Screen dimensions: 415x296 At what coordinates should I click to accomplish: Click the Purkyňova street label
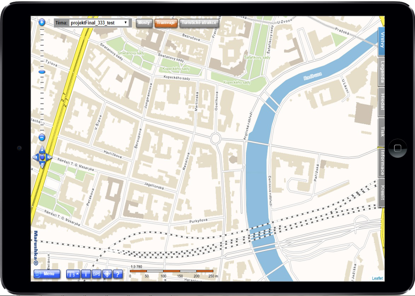(198, 221)
